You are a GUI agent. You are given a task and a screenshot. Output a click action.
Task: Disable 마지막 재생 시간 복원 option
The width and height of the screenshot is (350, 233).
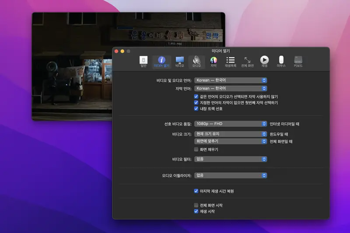coord(196,191)
